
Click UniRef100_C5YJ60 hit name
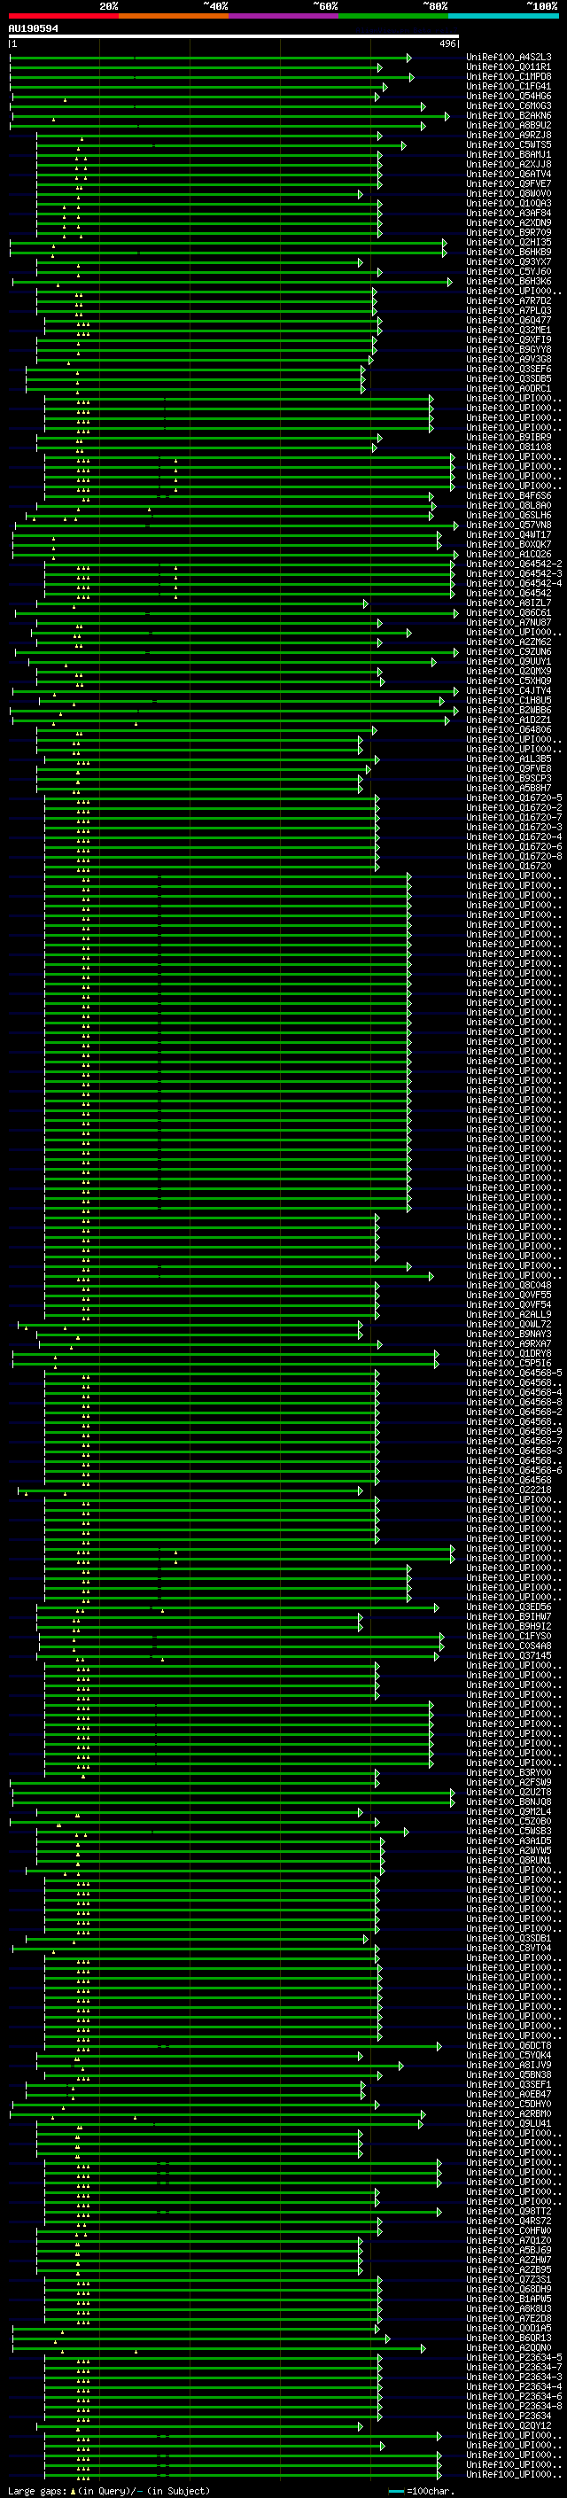[x=509, y=271]
